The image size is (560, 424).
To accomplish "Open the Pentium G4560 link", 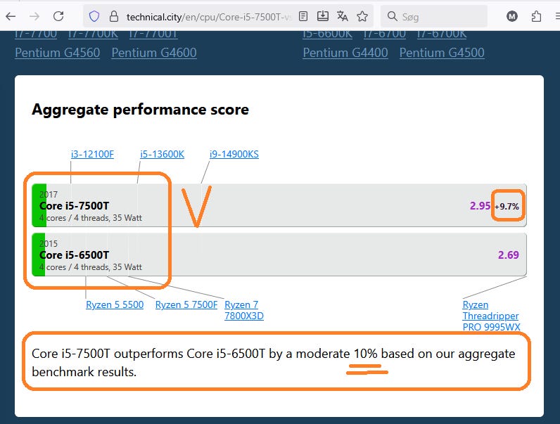I will (x=58, y=53).
